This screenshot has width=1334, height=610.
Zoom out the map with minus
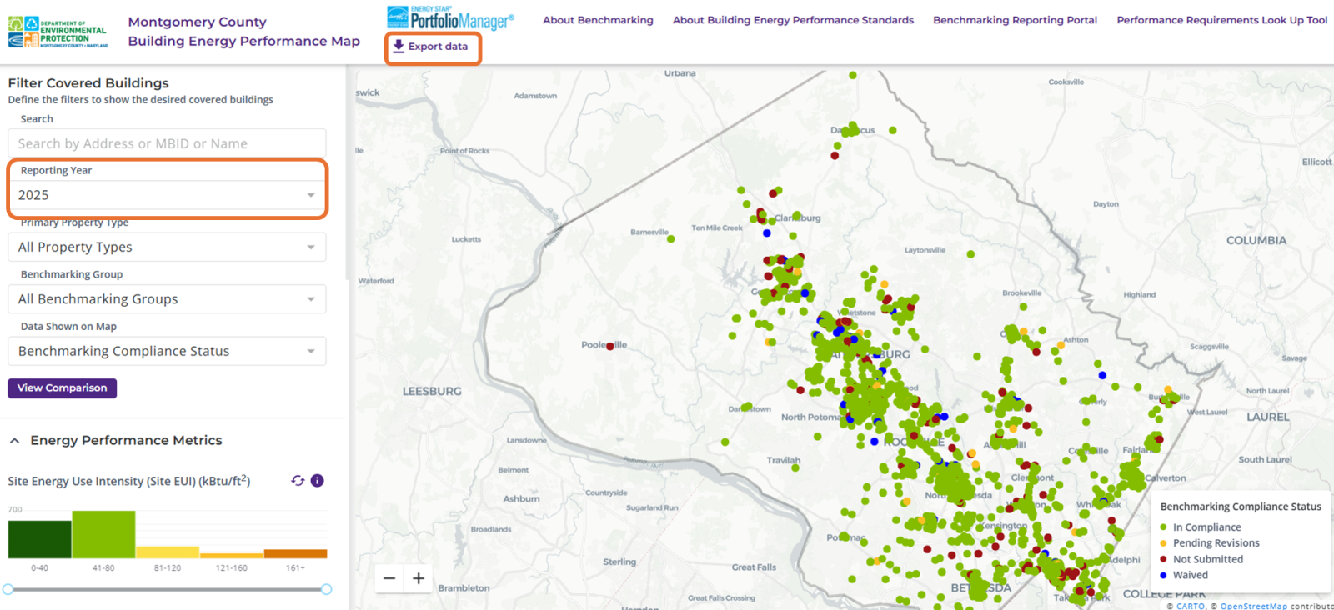pyautogui.click(x=389, y=577)
